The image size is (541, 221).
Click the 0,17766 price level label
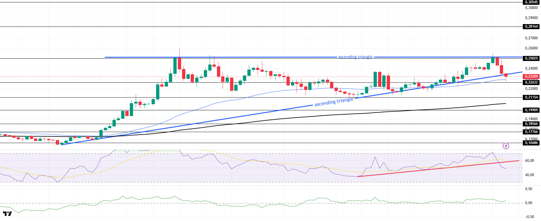click(531, 132)
